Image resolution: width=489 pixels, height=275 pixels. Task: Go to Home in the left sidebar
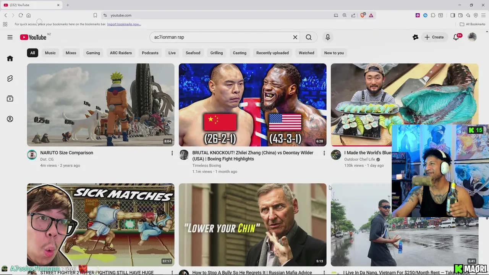tap(10, 58)
